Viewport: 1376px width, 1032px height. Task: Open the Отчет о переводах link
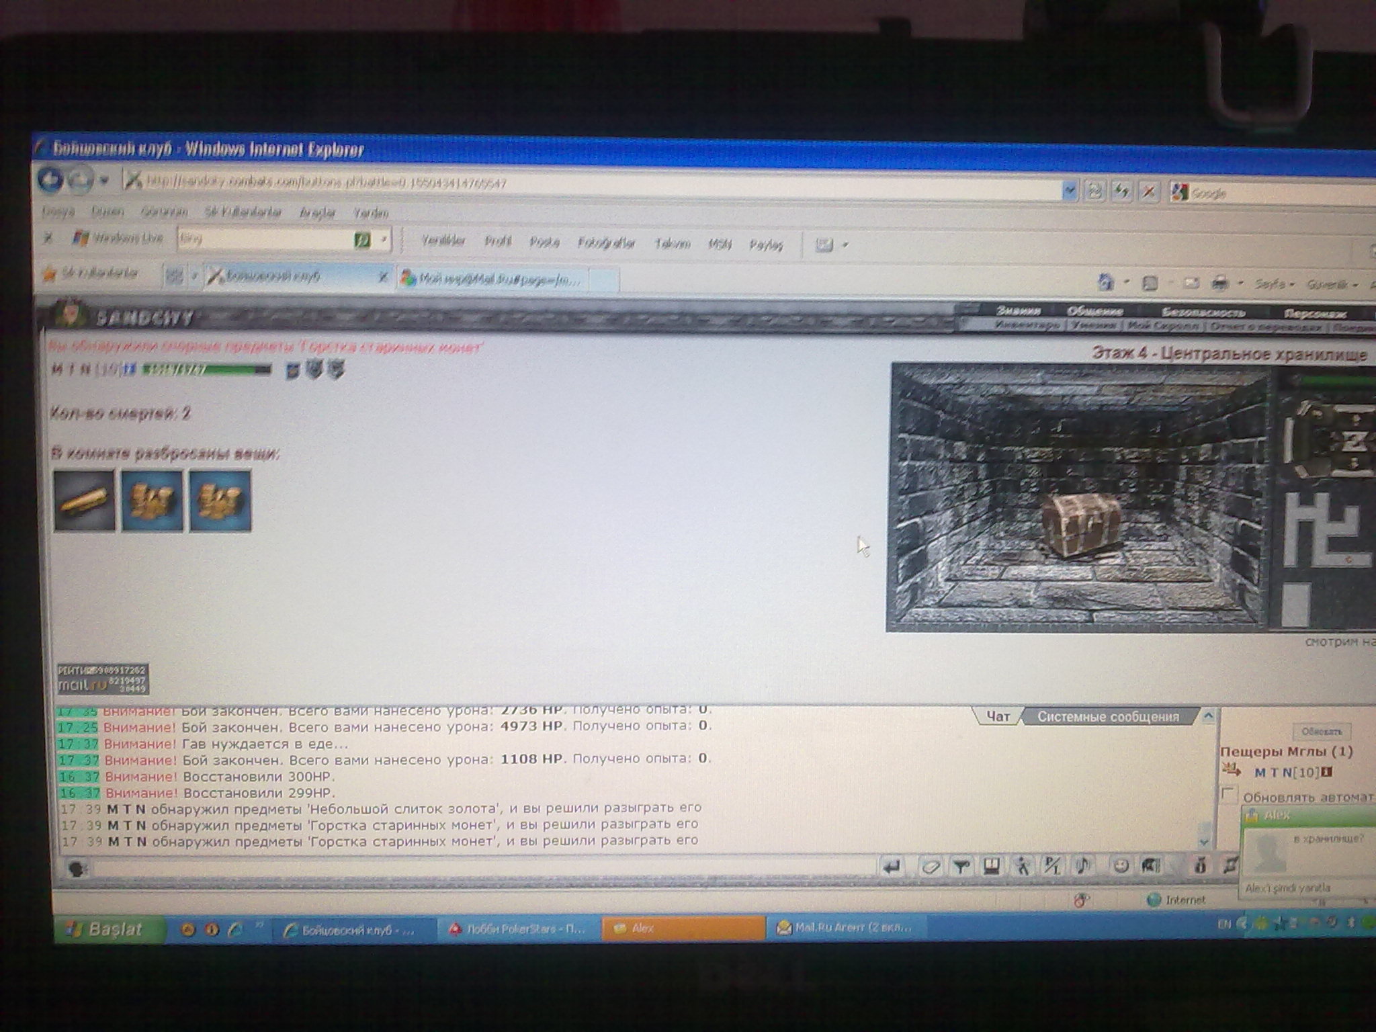[x=1265, y=327]
